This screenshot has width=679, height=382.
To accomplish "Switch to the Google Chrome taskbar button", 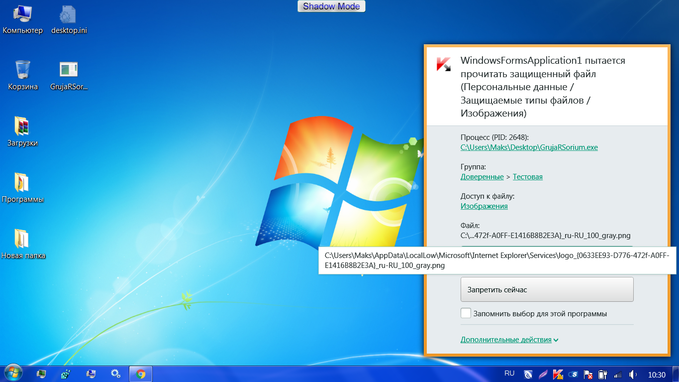I will click(x=141, y=374).
